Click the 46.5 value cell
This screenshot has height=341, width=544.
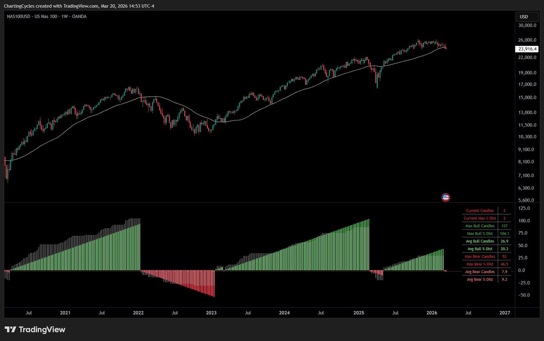pos(504,264)
